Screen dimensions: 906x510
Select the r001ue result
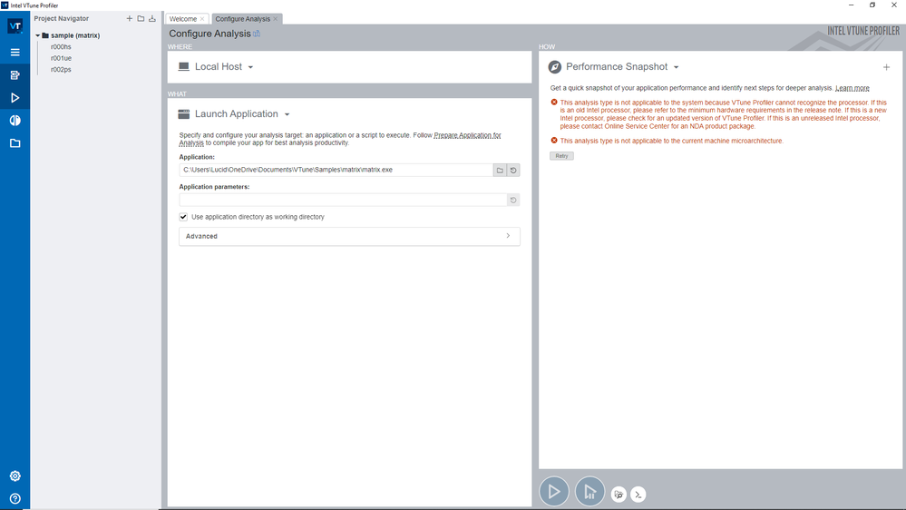(61, 58)
